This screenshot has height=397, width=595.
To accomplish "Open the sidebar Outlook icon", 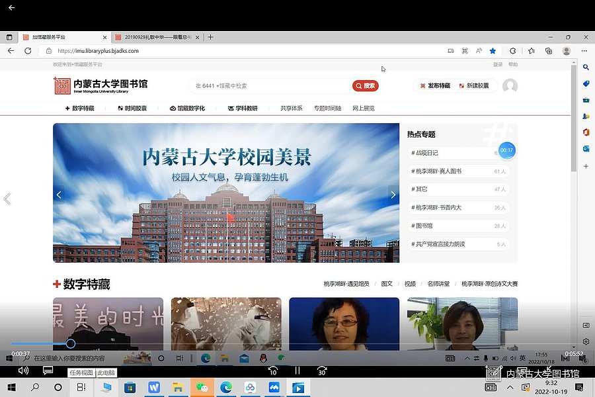I will [x=586, y=149].
